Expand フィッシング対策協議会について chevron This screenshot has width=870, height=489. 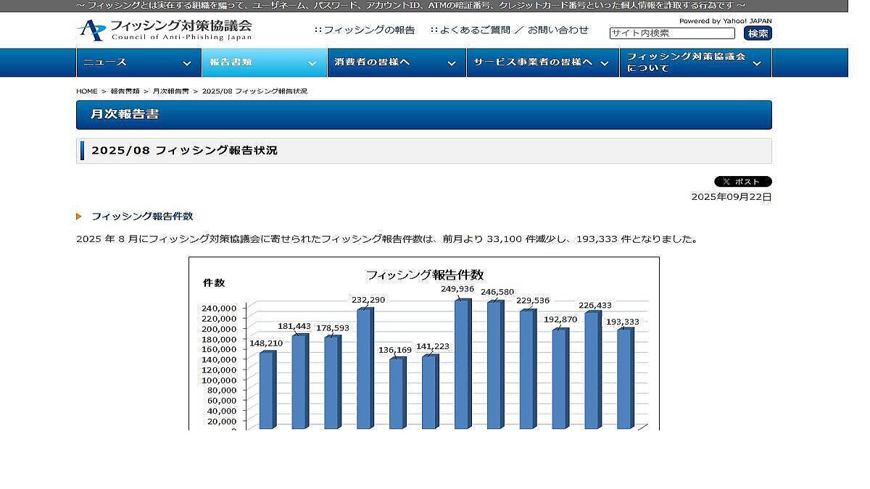[x=757, y=64]
